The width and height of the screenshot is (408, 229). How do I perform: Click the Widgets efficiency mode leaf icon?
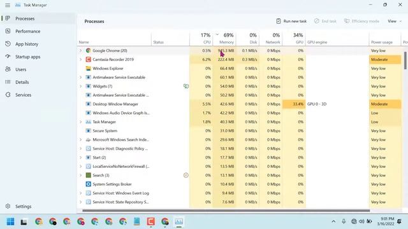(x=186, y=87)
